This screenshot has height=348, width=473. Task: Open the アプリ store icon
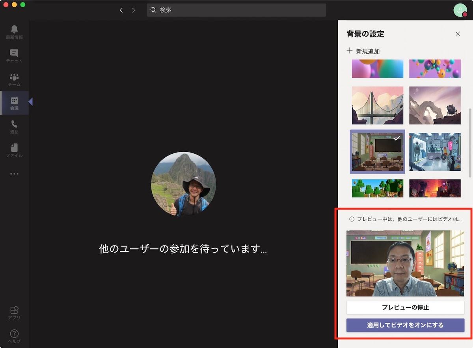click(x=14, y=313)
